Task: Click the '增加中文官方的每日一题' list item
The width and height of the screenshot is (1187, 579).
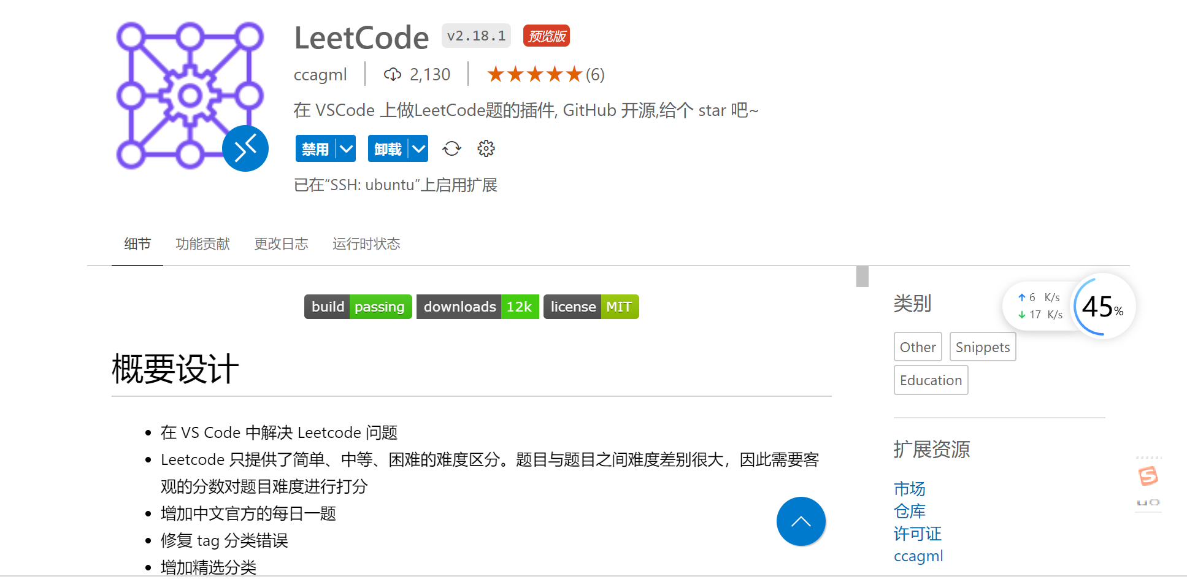Action: point(248,513)
